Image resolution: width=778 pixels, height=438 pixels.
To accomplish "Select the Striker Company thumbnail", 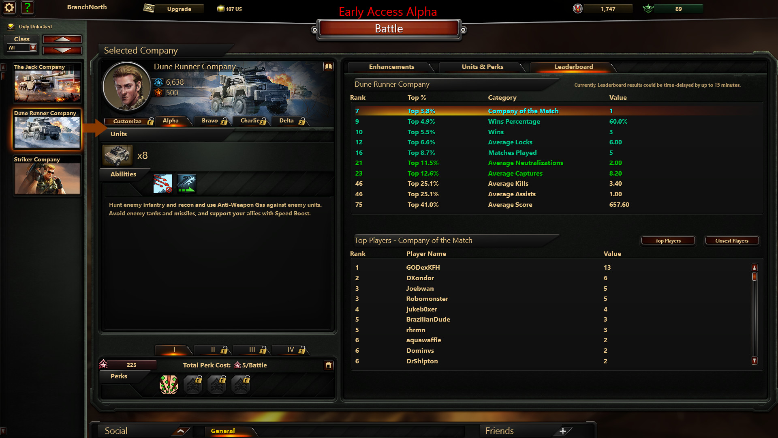I will coord(47,176).
